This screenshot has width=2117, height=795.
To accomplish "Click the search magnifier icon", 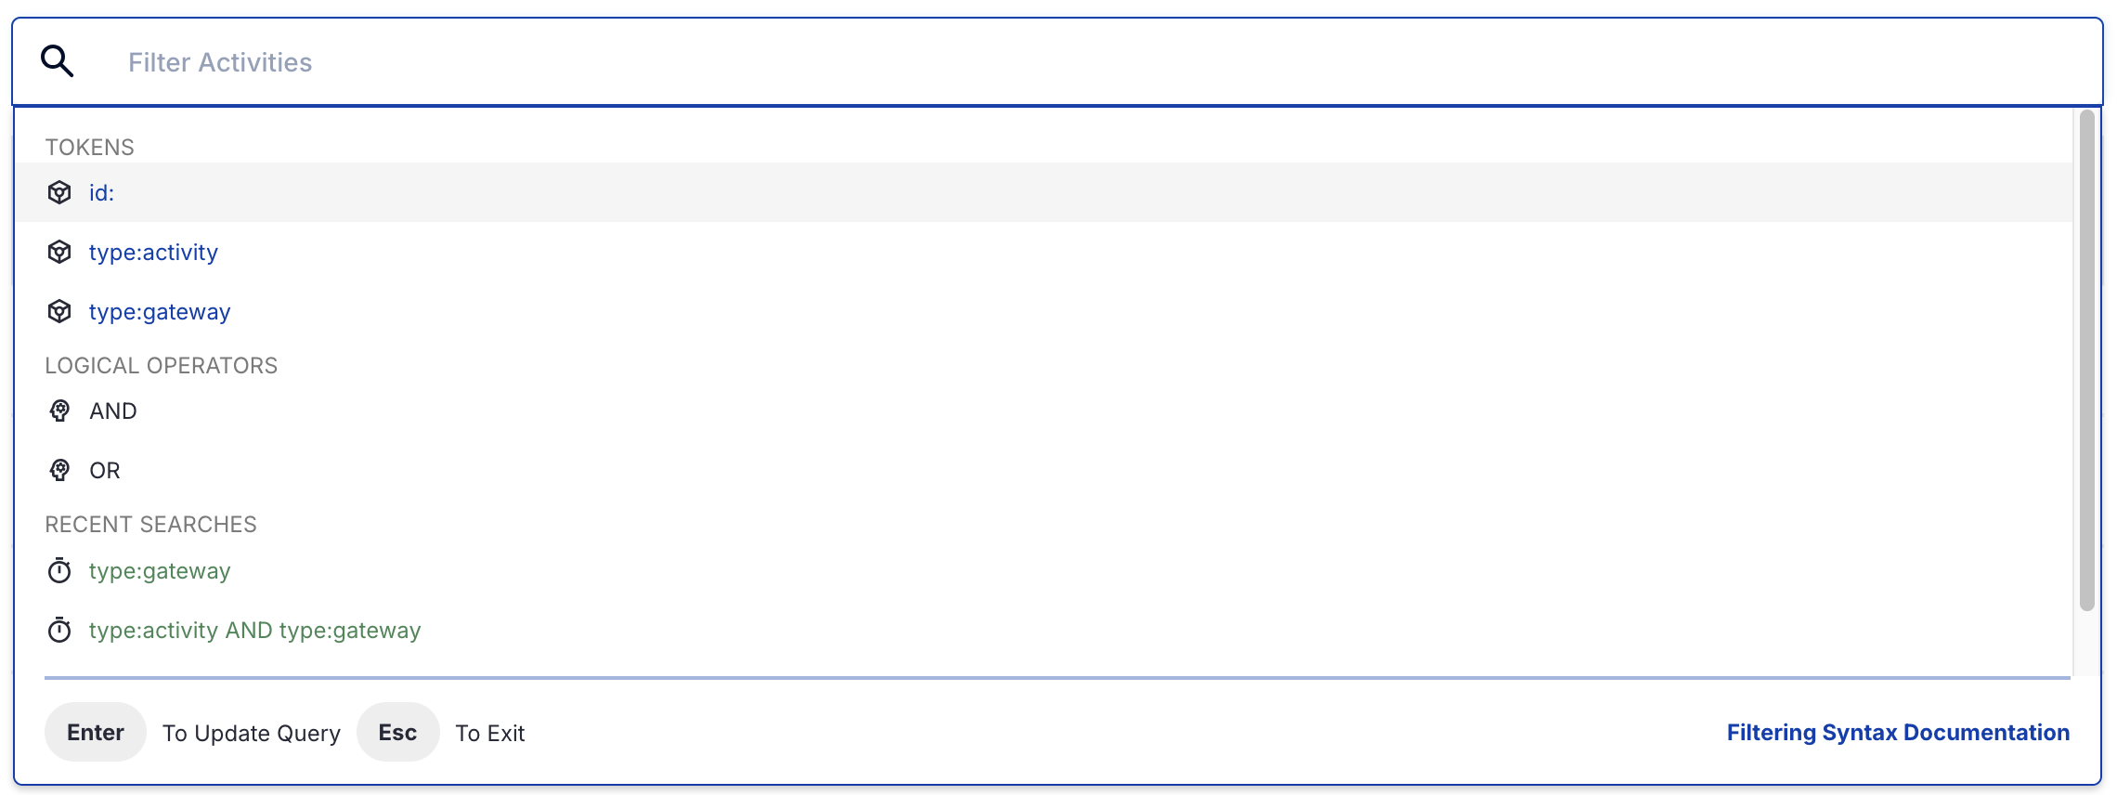I will 58,61.
